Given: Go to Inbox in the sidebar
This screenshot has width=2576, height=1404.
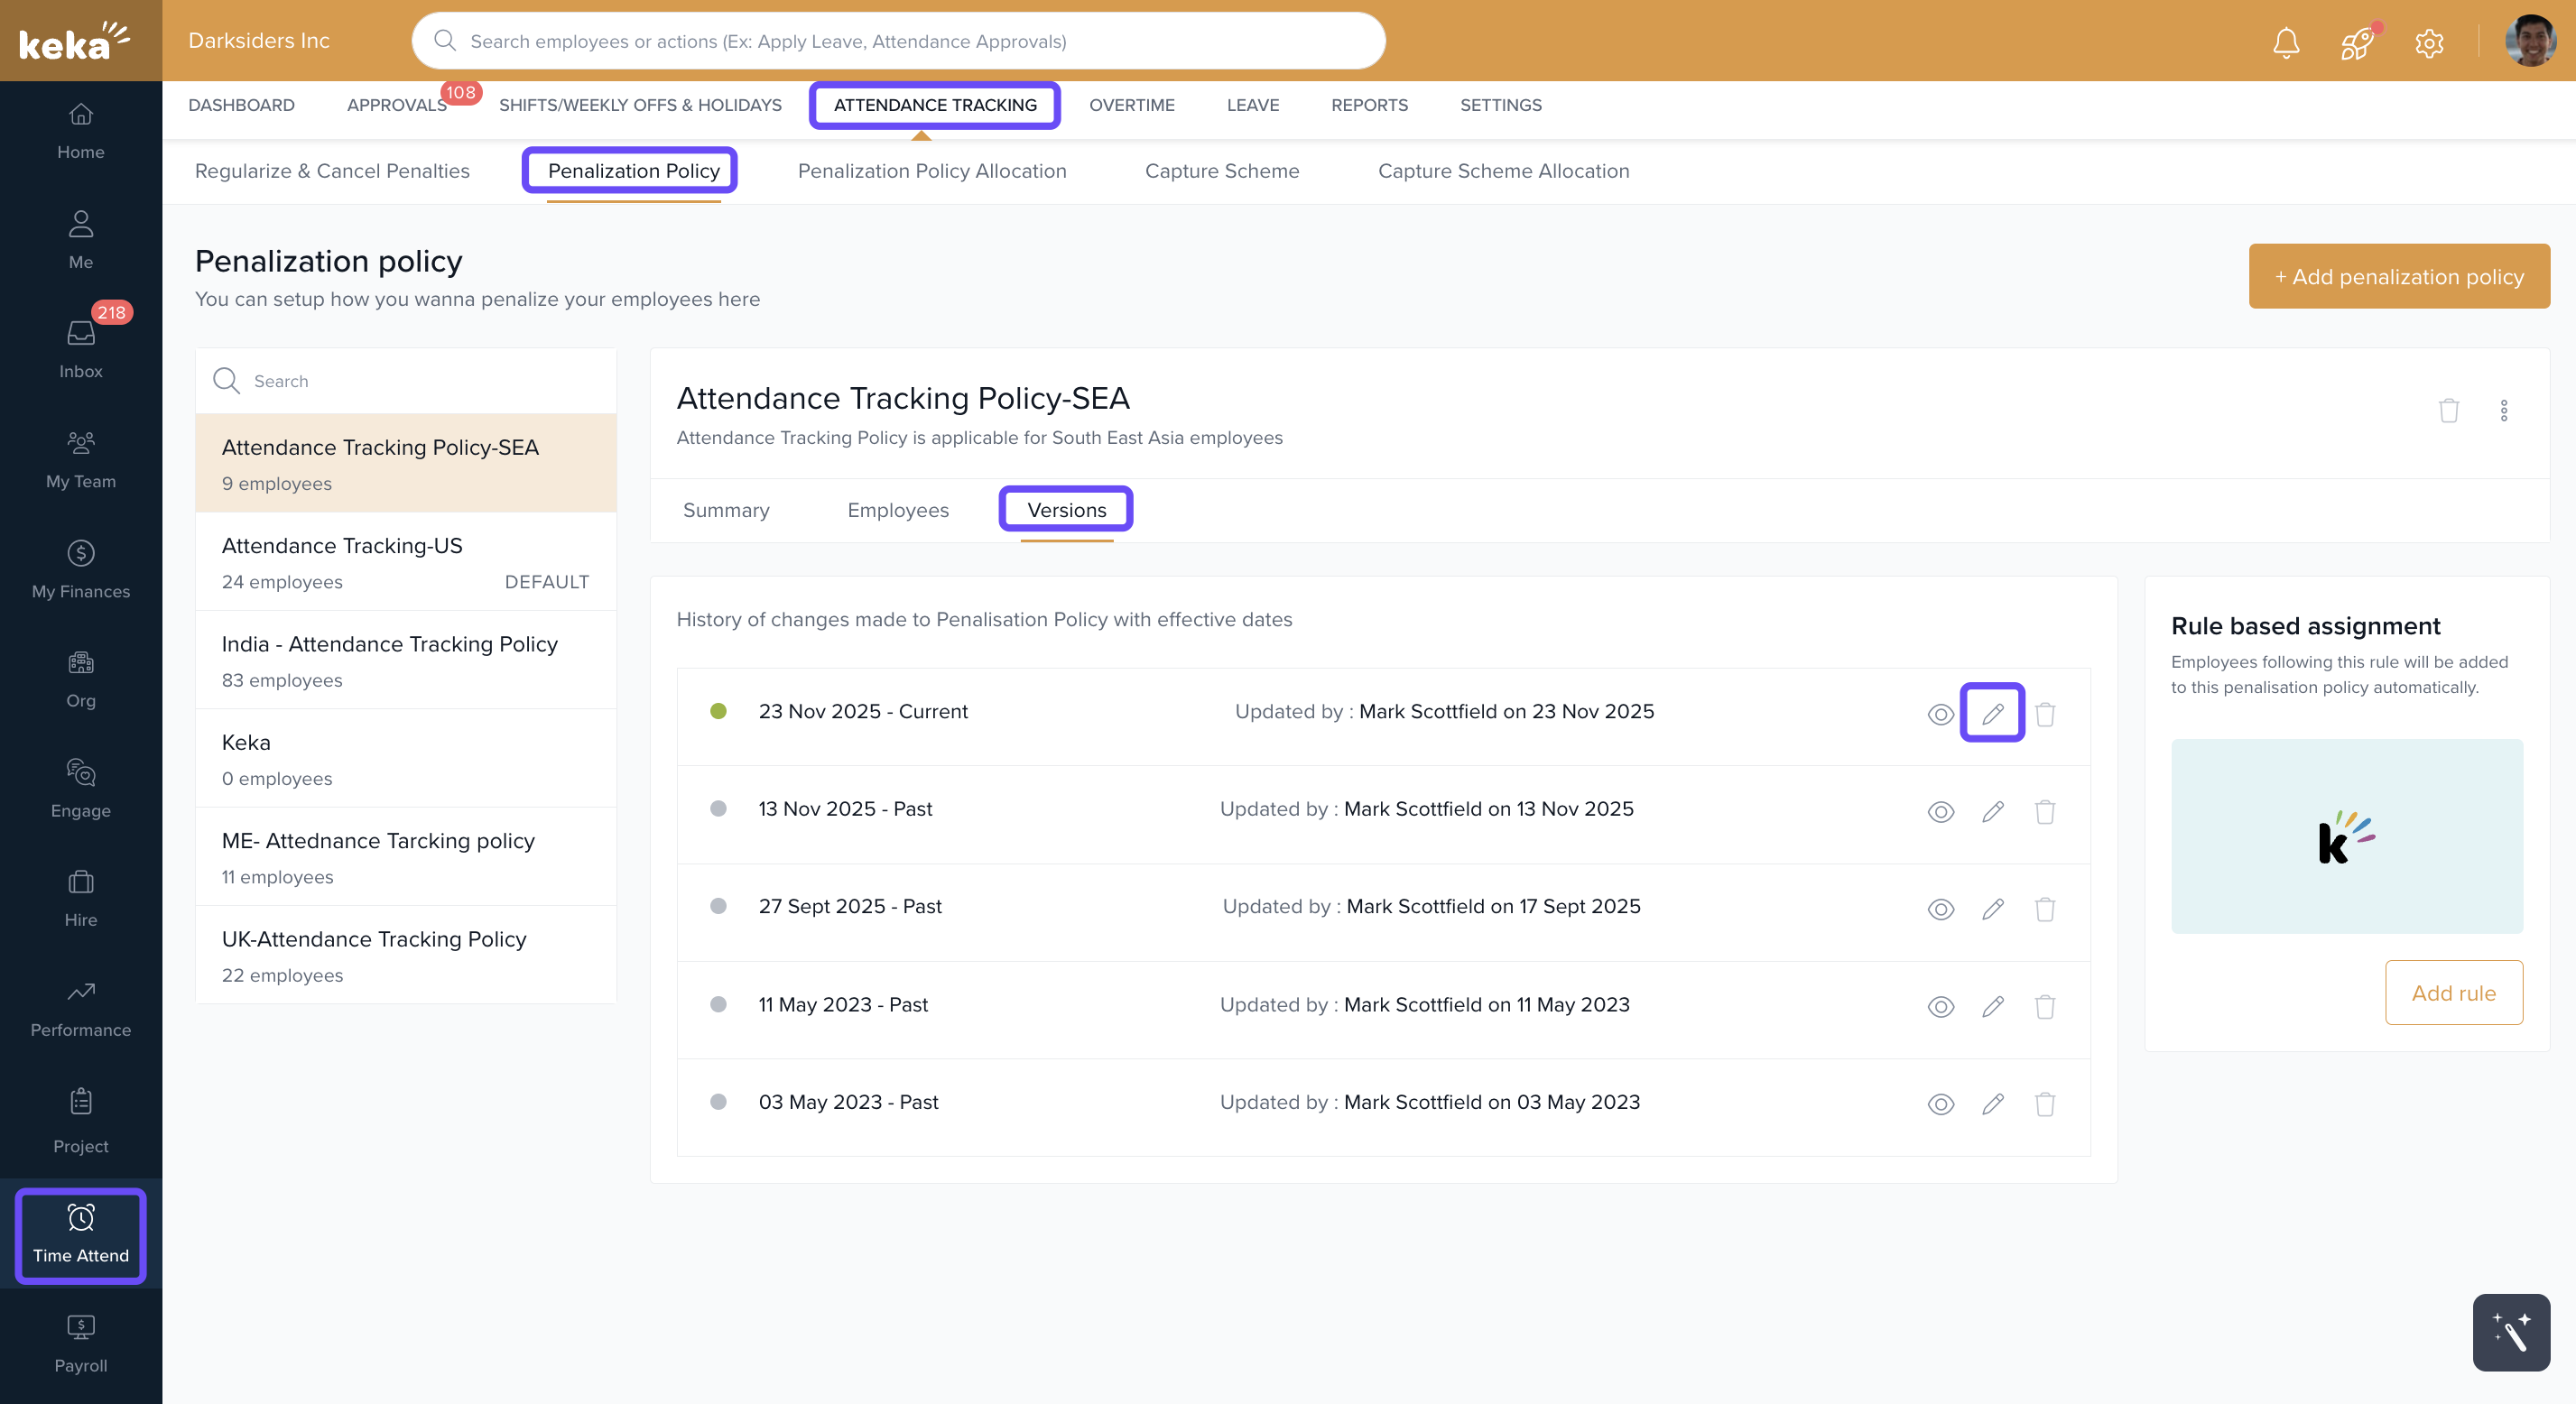Looking at the screenshot, I should 80,348.
